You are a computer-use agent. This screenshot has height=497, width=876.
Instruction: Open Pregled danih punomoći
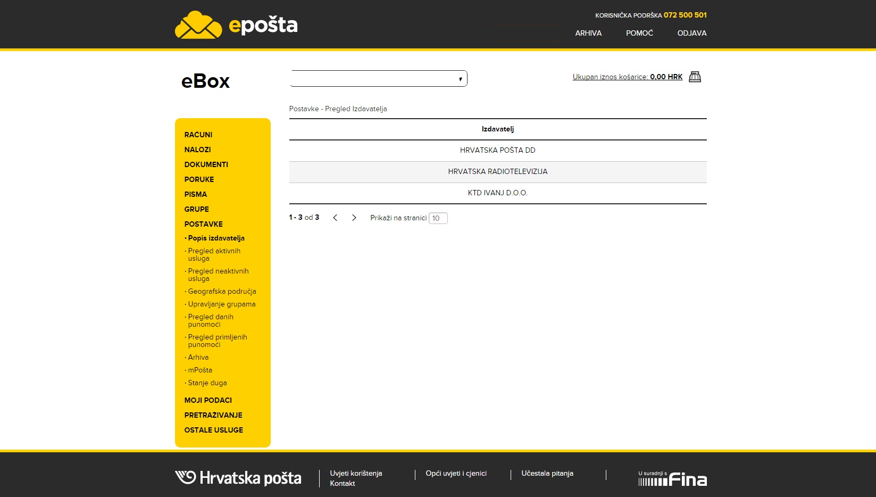click(211, 320)
